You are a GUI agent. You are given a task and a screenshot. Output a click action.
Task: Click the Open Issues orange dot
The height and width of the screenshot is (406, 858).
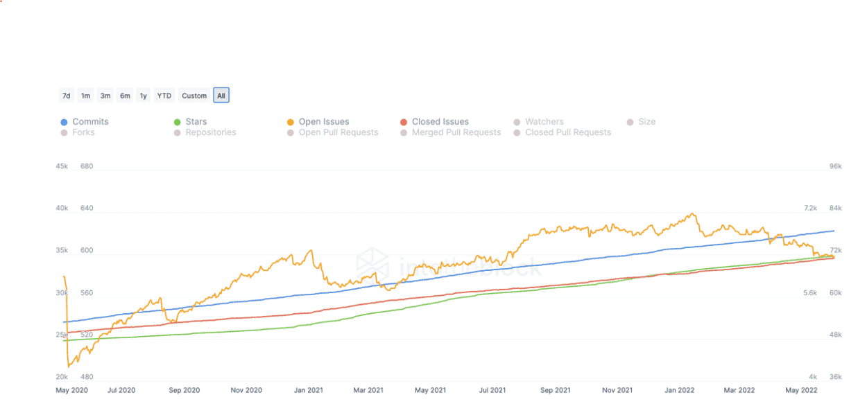coord(291,122)
